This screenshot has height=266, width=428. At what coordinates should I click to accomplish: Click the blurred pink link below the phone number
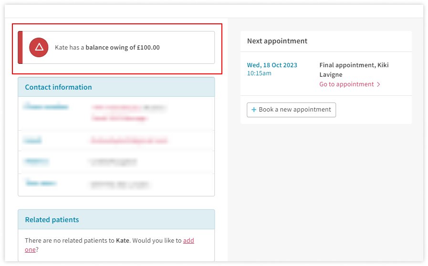tap(119, 117)
